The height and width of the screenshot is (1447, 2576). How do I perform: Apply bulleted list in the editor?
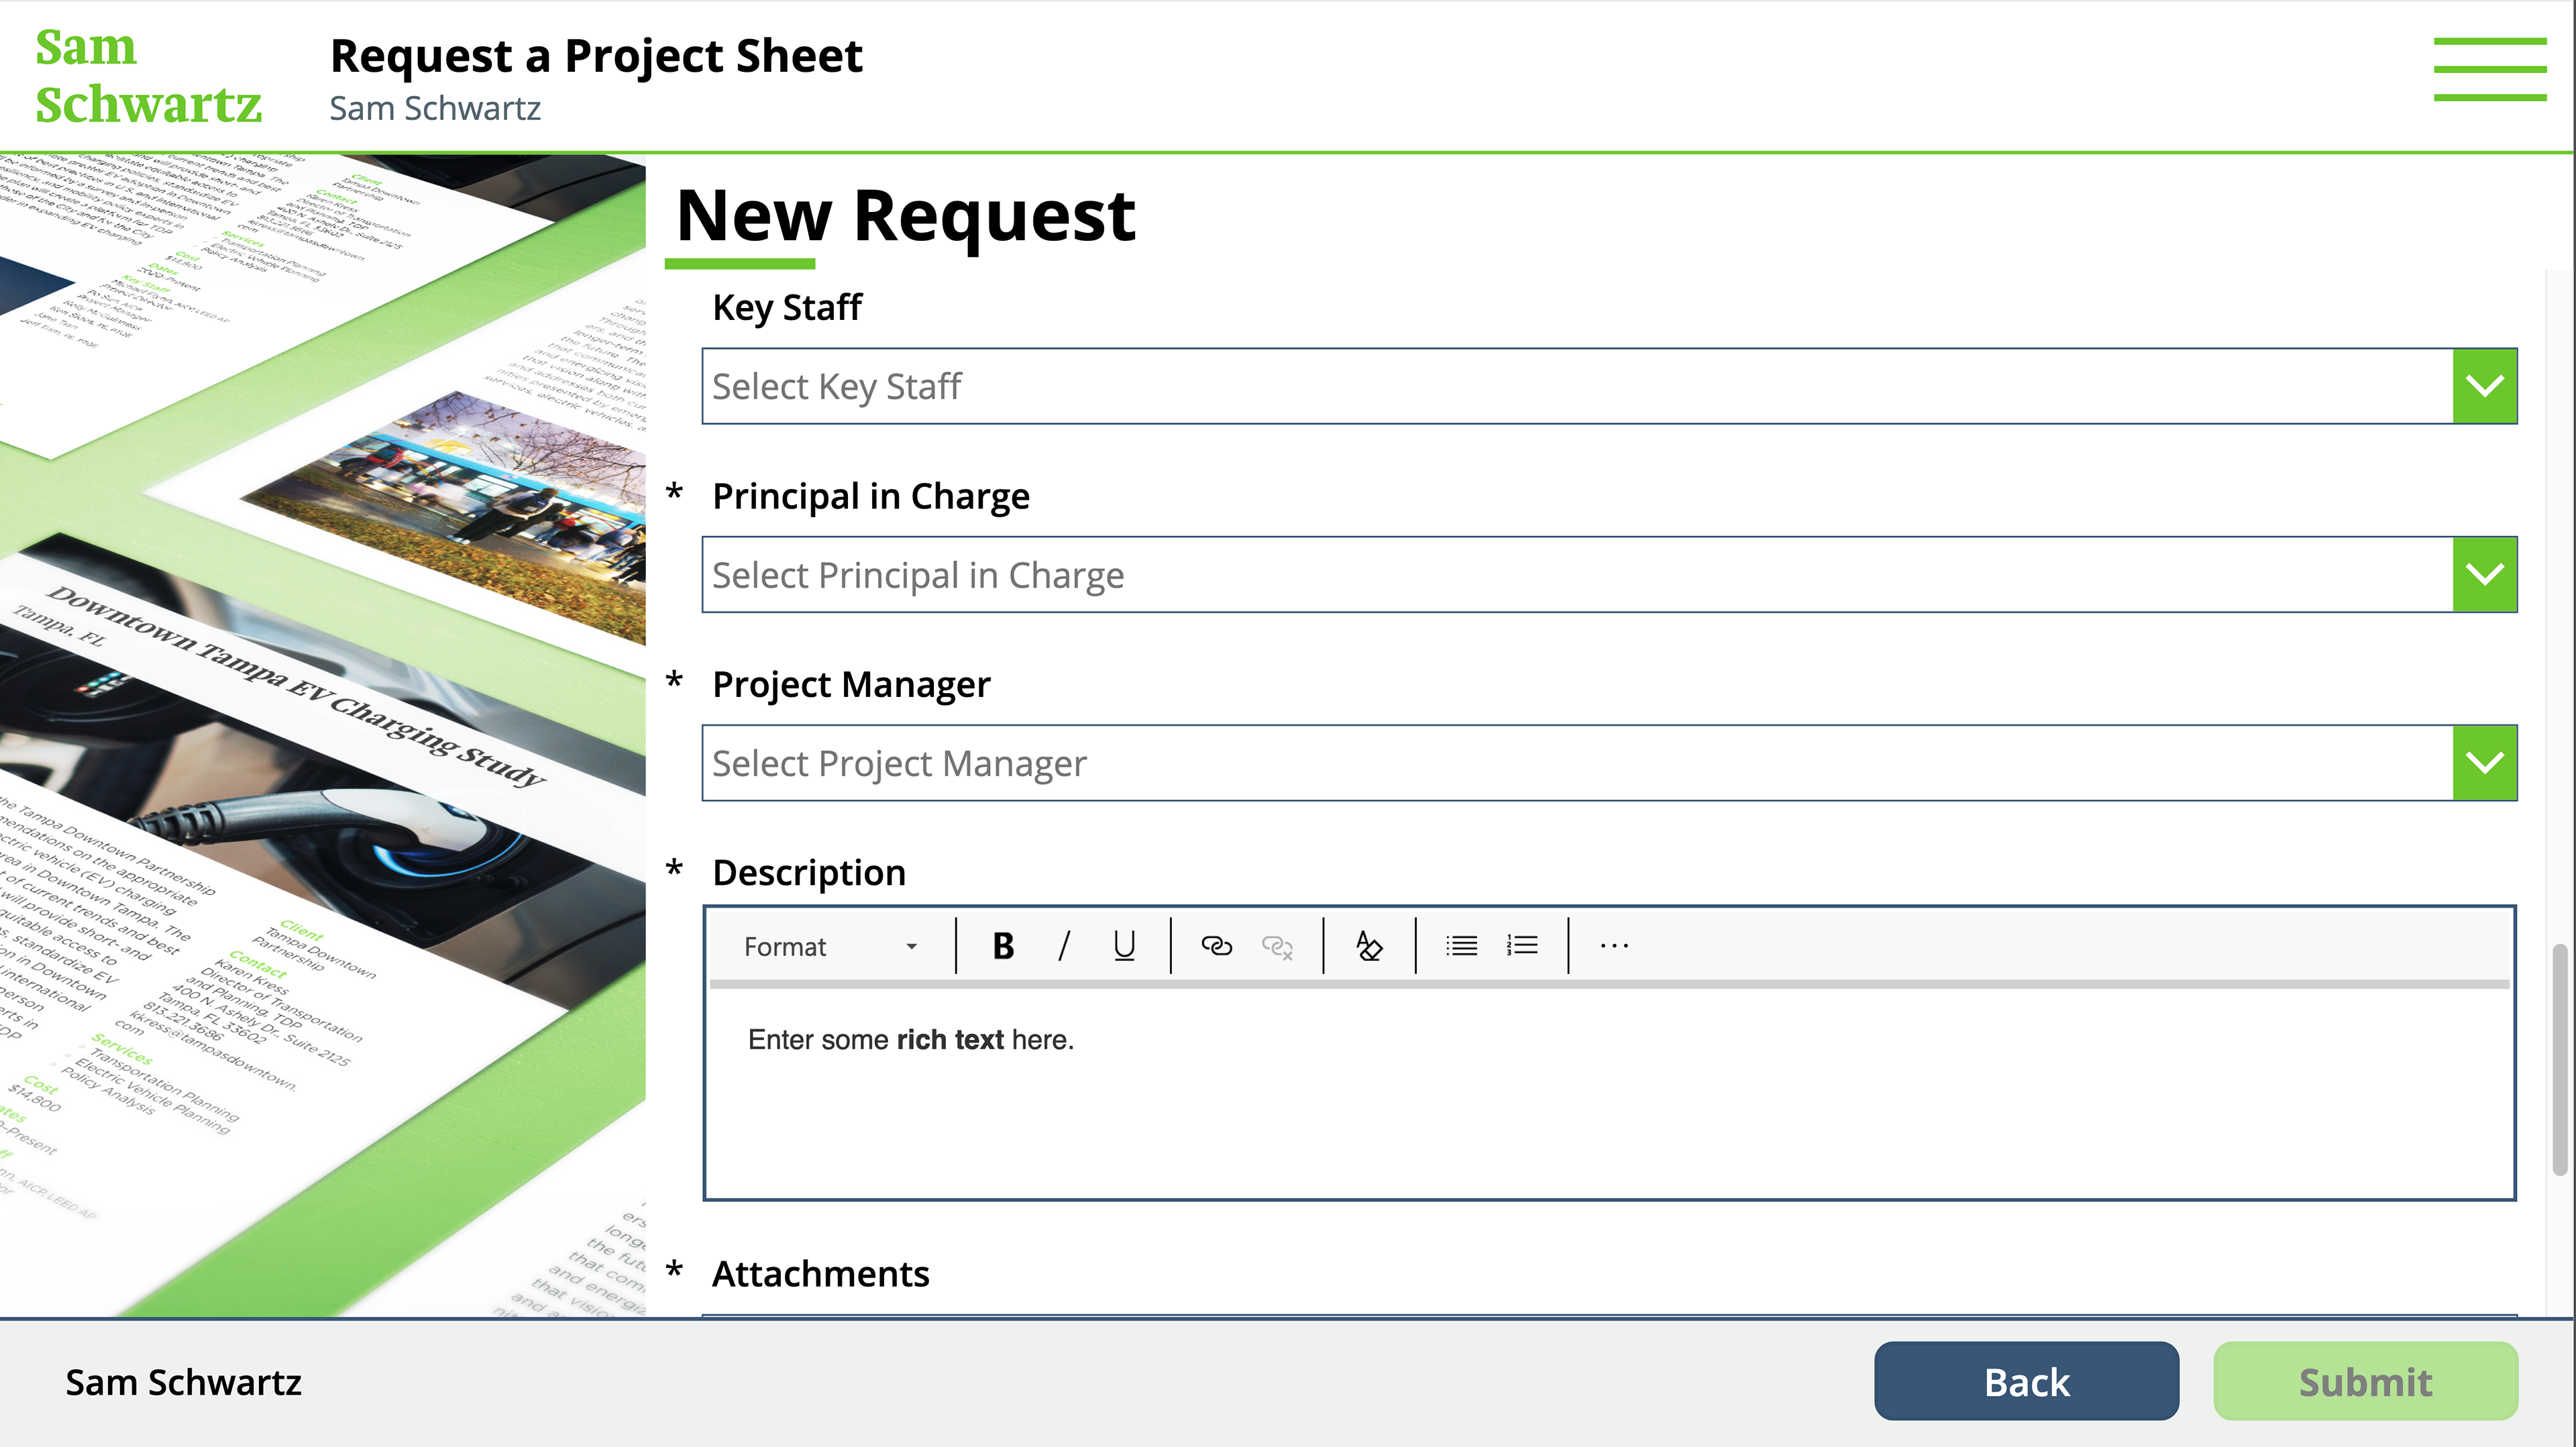1461,946
